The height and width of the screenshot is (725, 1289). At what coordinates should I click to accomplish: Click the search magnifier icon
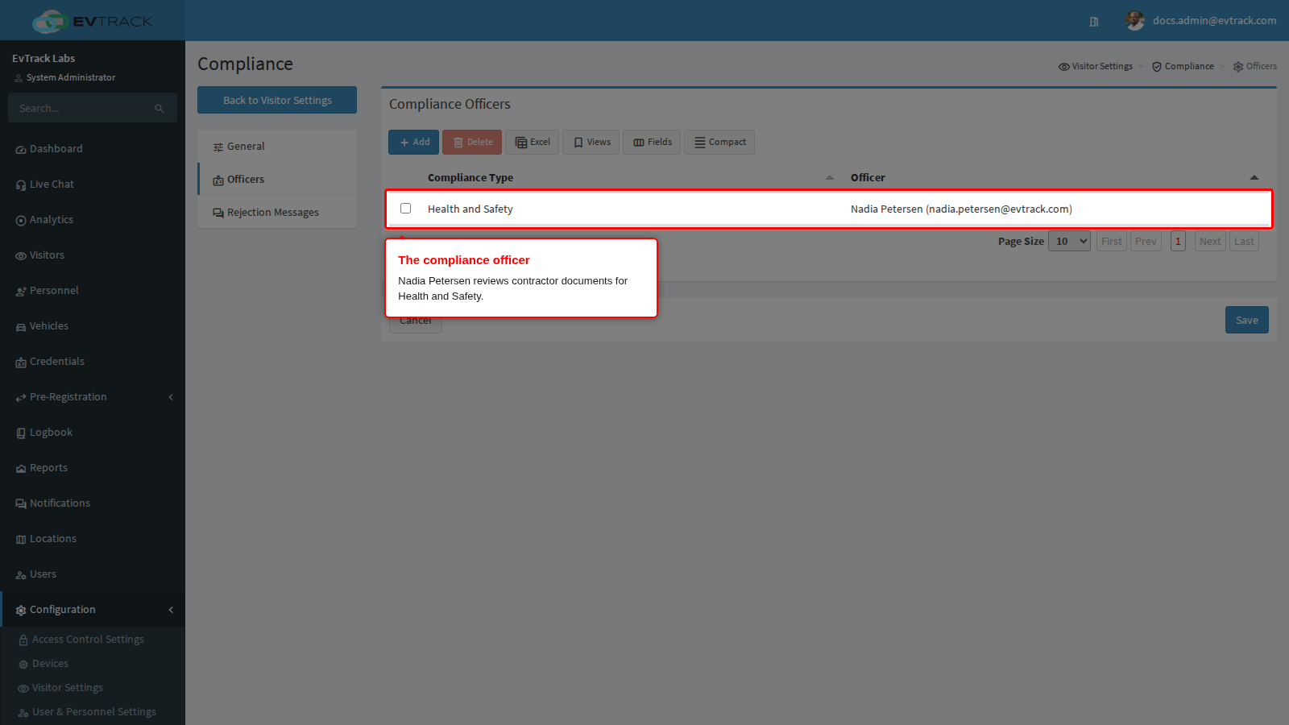[160, 109]
